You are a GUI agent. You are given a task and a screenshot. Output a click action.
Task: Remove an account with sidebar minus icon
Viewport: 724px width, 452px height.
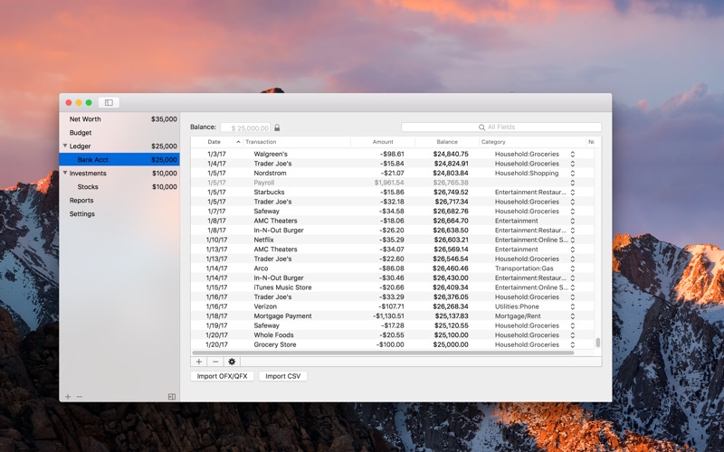pos(80,397)
